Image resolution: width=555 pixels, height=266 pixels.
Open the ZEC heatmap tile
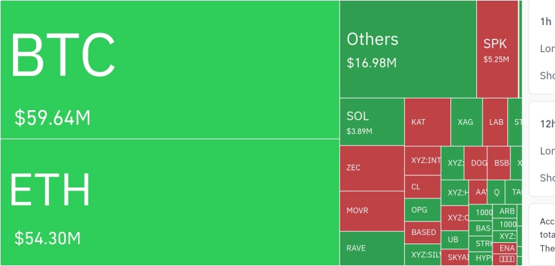point(372,168)
